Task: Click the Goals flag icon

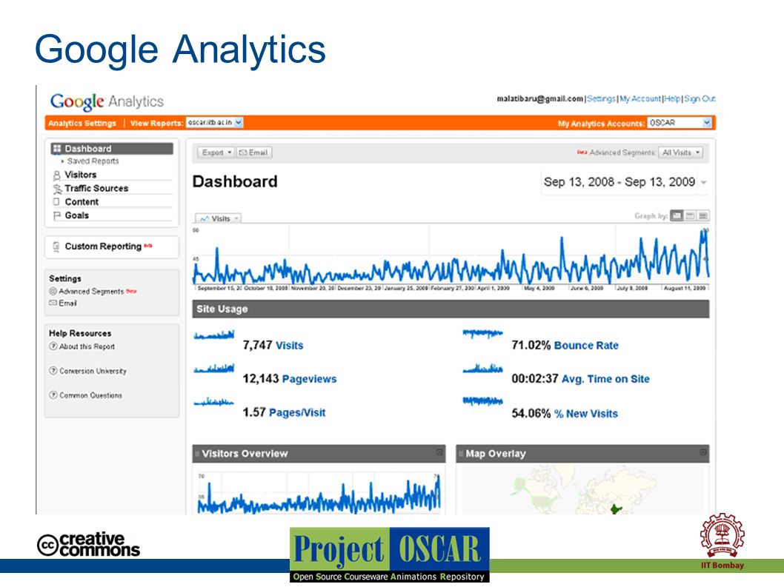Action: pyautogui.click(x=56, y=216)
